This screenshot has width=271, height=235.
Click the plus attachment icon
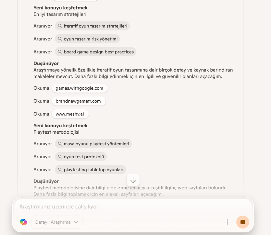point(227,222)
